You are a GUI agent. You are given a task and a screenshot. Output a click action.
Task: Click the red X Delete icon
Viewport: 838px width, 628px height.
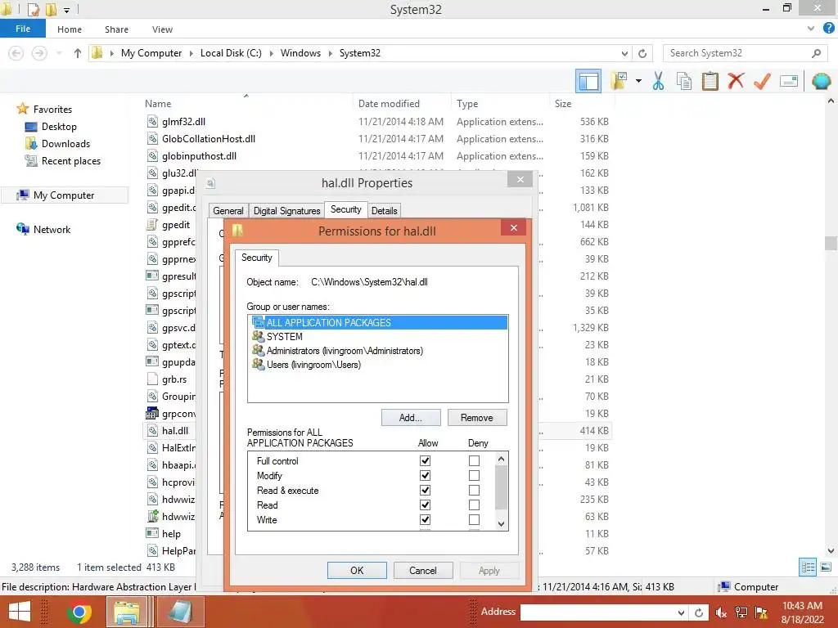pyautogui.click(x=736, y=81)
